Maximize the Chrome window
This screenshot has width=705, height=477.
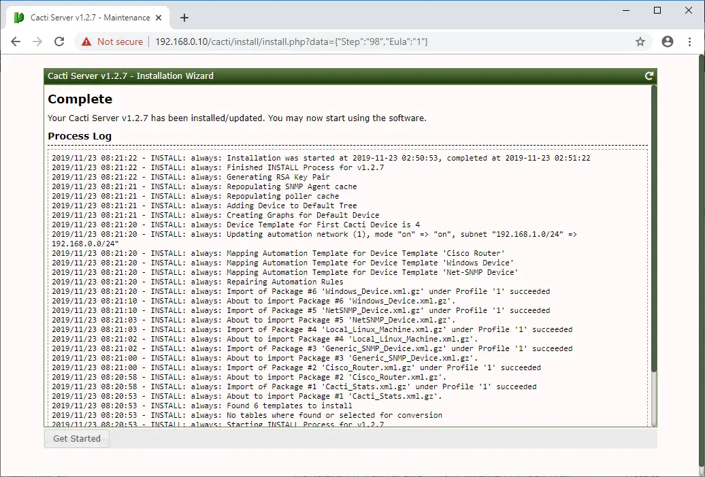(657, 10)
